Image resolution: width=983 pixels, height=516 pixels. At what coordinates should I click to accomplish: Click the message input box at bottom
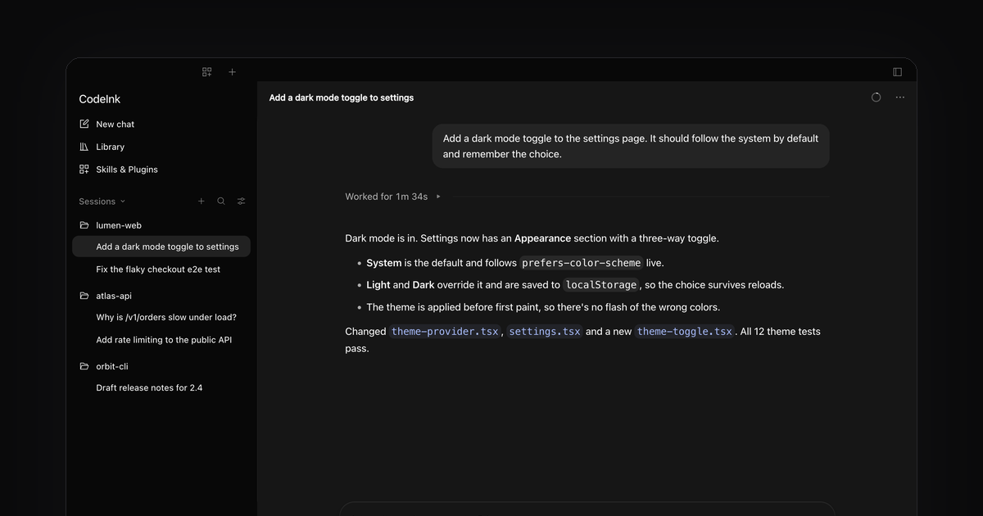587,509
